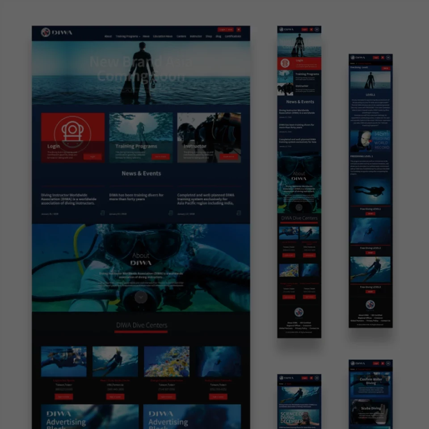Screen dimensions: 429x429
Task: Click Home breadcrumb in Free Diving mockup
Action: (353, 63)
